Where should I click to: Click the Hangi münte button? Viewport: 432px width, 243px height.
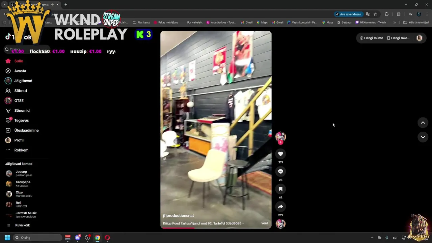coord(371,38)
